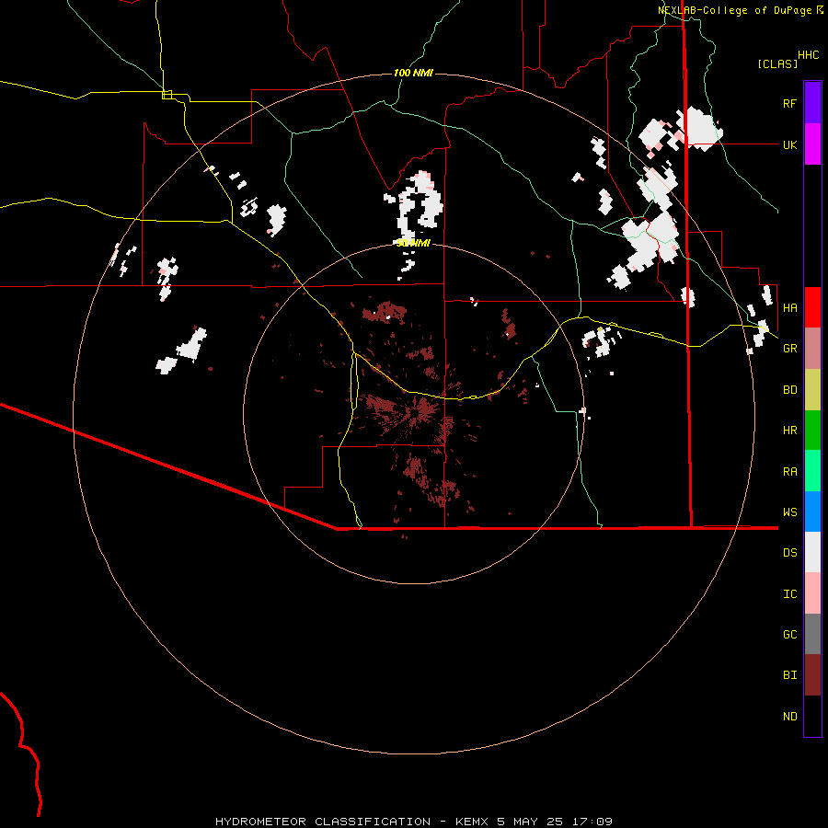Image resolution: width=828 pixels, height=828 pixels.
Task: Click the HHC product label
Action: (x=808, y=55)
